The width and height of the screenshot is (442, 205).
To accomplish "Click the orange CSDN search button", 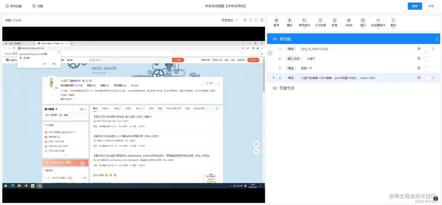I will click(x=178, y=60).
